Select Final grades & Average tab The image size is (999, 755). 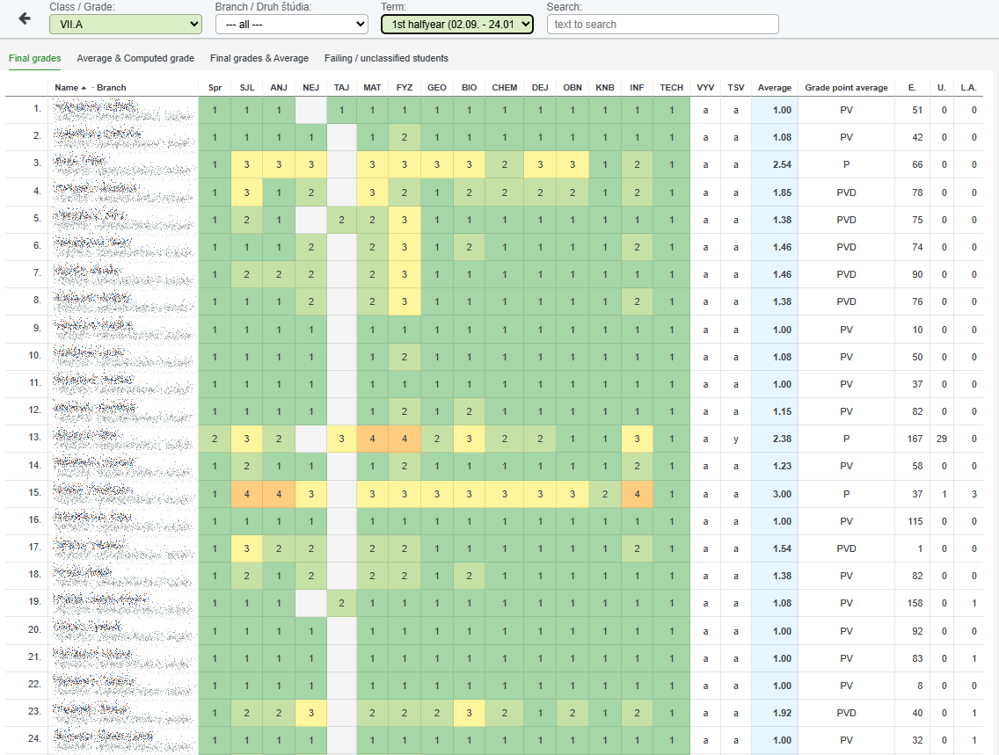pos(259,59)
